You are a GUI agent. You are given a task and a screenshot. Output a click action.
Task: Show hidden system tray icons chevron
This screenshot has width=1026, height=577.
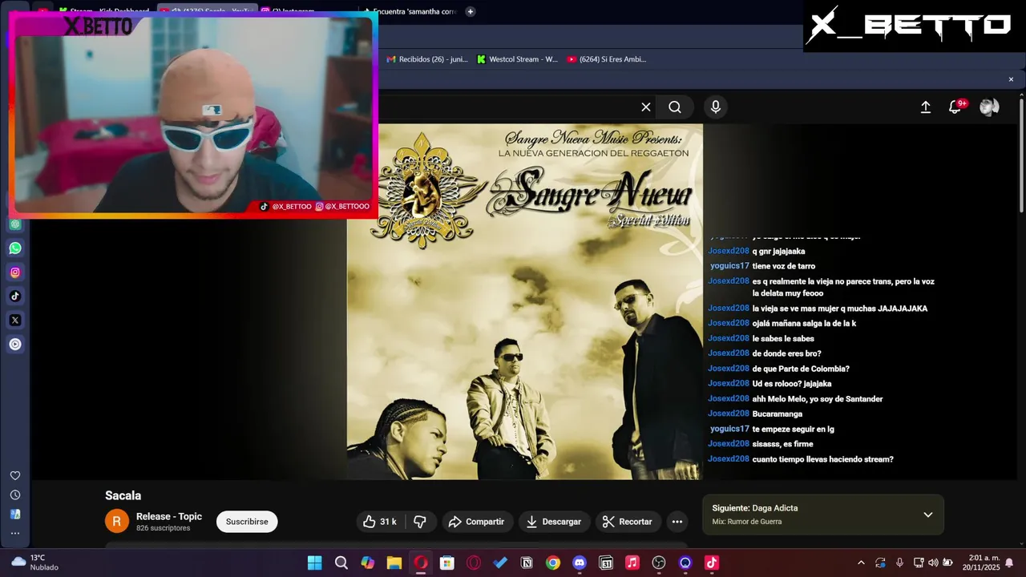pos(861,563)
